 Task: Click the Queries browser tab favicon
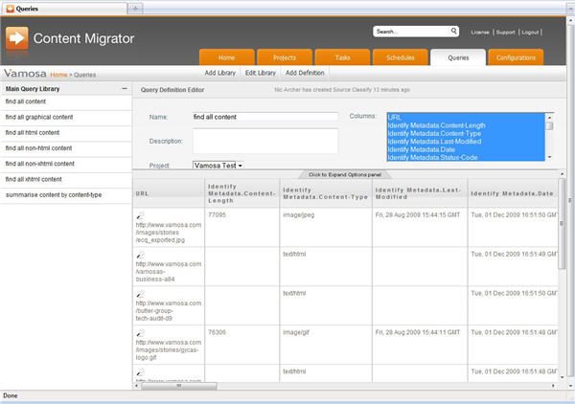(10, 9)
